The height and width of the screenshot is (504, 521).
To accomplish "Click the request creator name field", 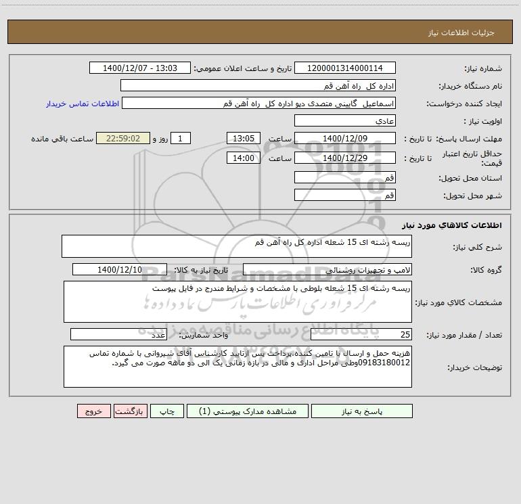I will click(259, 103).
